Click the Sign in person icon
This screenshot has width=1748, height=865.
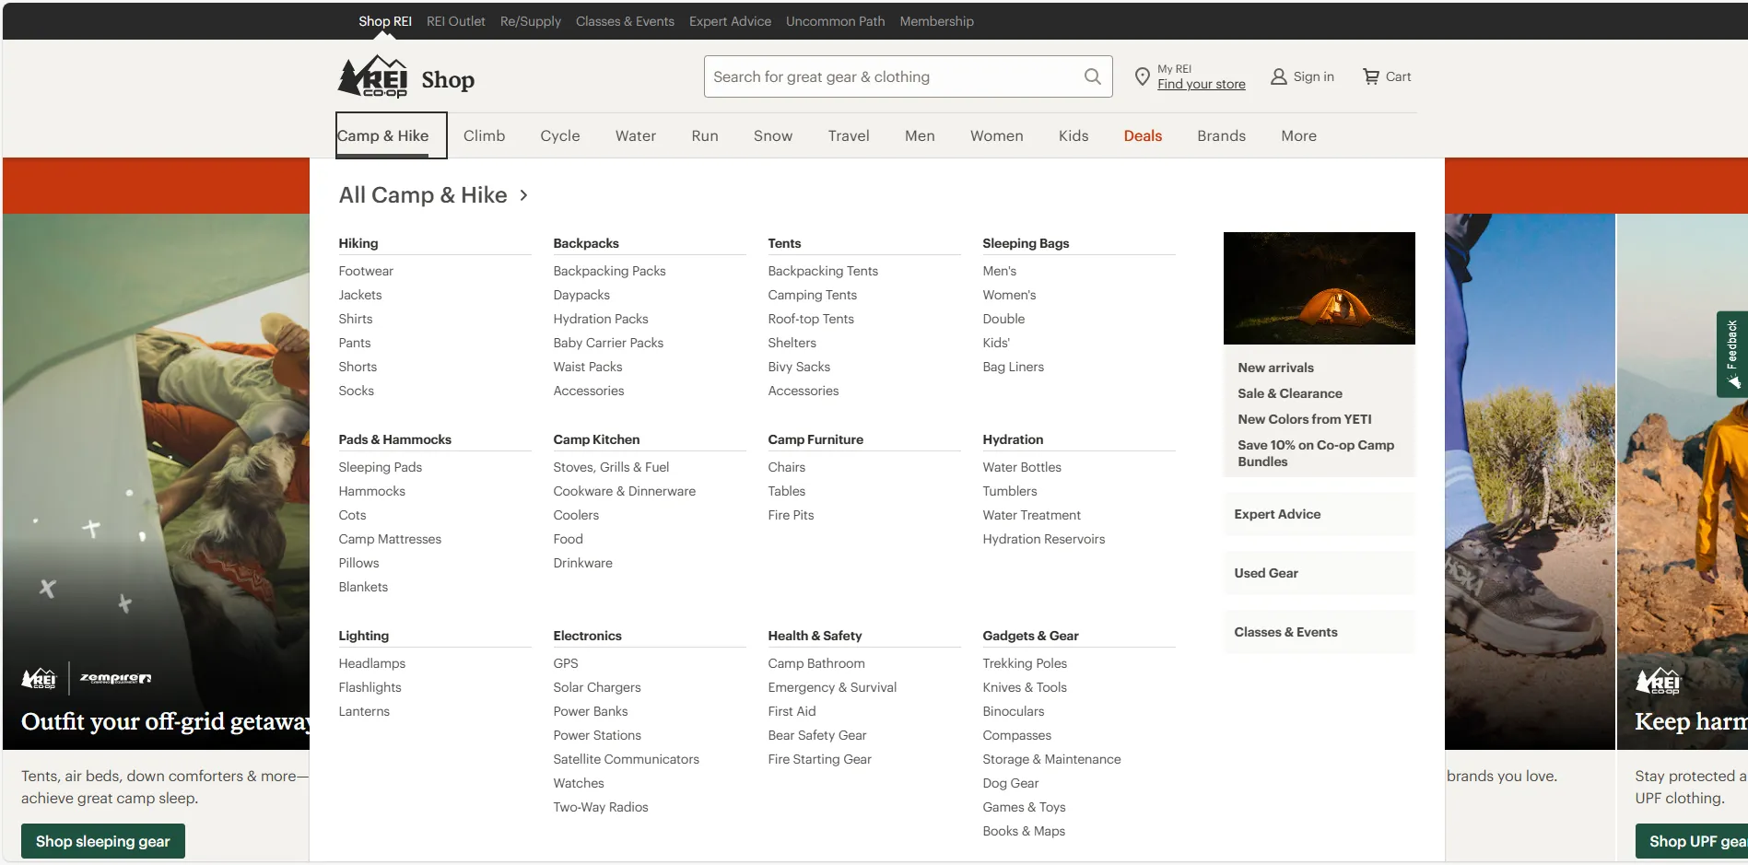pos(1278,76)
